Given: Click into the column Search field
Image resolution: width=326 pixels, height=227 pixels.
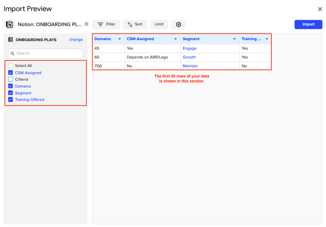Looking at the screenshot, I should pos(45,54).
